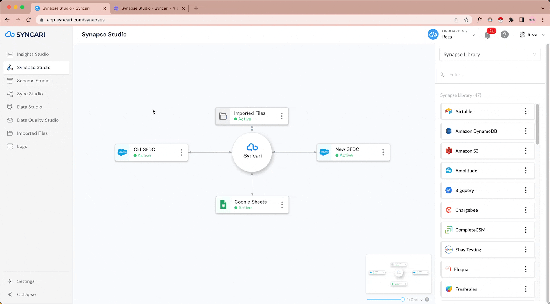
Task: Open a new browser tab
Action: [x=196, y=8]
